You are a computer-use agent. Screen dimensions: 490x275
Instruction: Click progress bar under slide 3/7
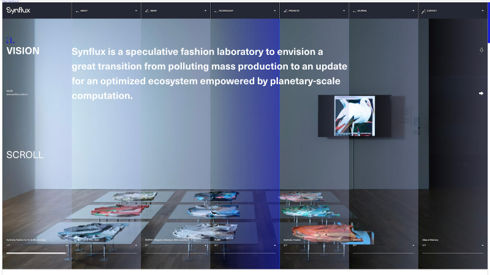[176, 253]
